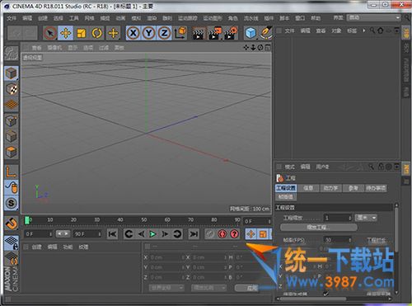Click viewport zoom navigation arrow icon

point(253,48)
